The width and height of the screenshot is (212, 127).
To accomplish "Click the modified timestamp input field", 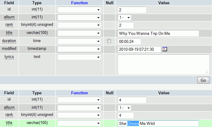I will coord(139,49).
